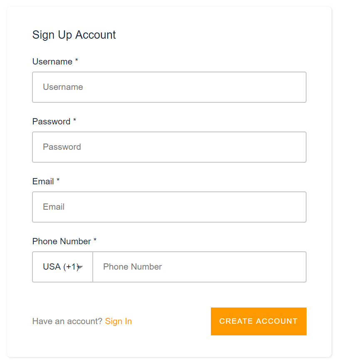The height and width of the screenshot is (362, 339).
Task: Click the asterisk beside the Email label
Action: pyautogui.click(x=58, y=181)
